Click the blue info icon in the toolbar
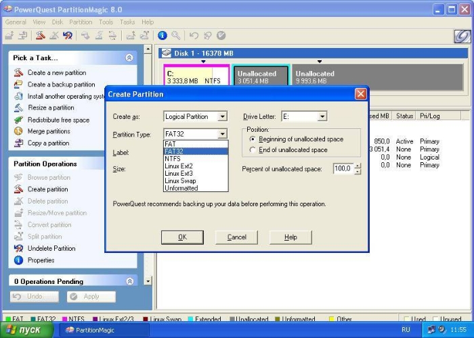Image resolution: width=474 pixels, height=338 pixels. [163, 35]
